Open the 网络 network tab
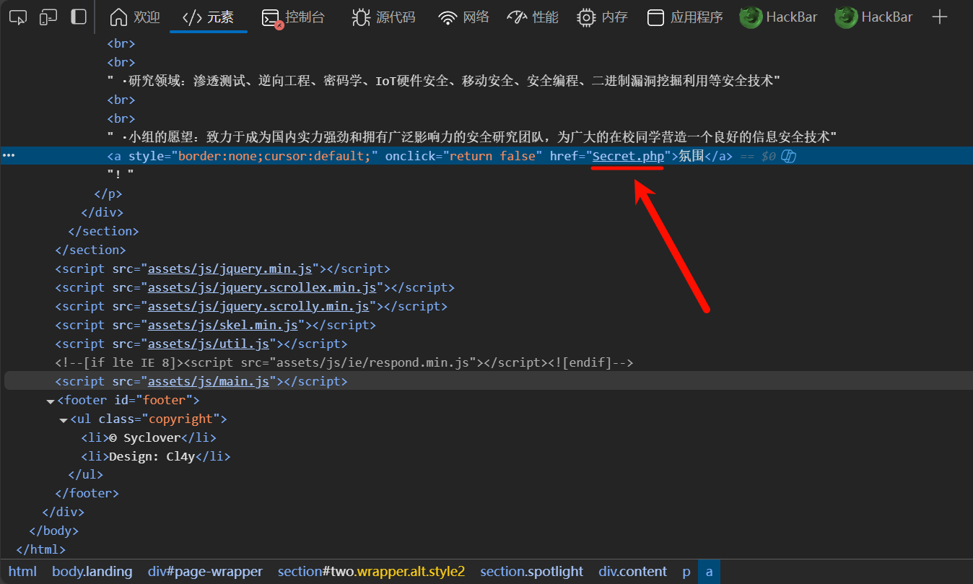Viewport: 973px width, 584px height. (464, 17)
